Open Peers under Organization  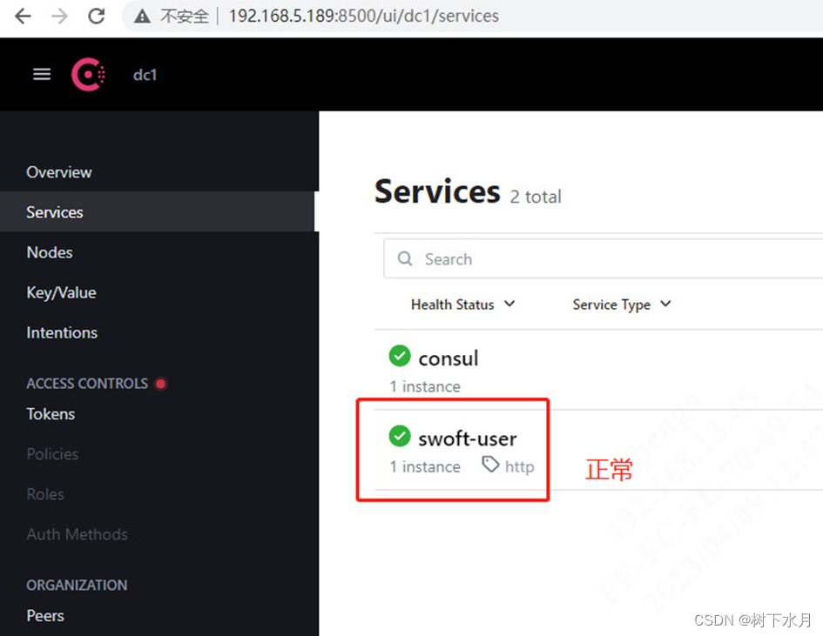pos(45,615)
